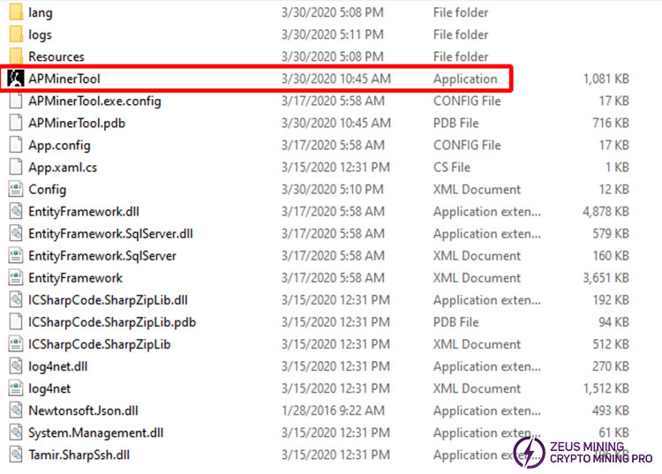Select the logs folder icon

[15, 34]
